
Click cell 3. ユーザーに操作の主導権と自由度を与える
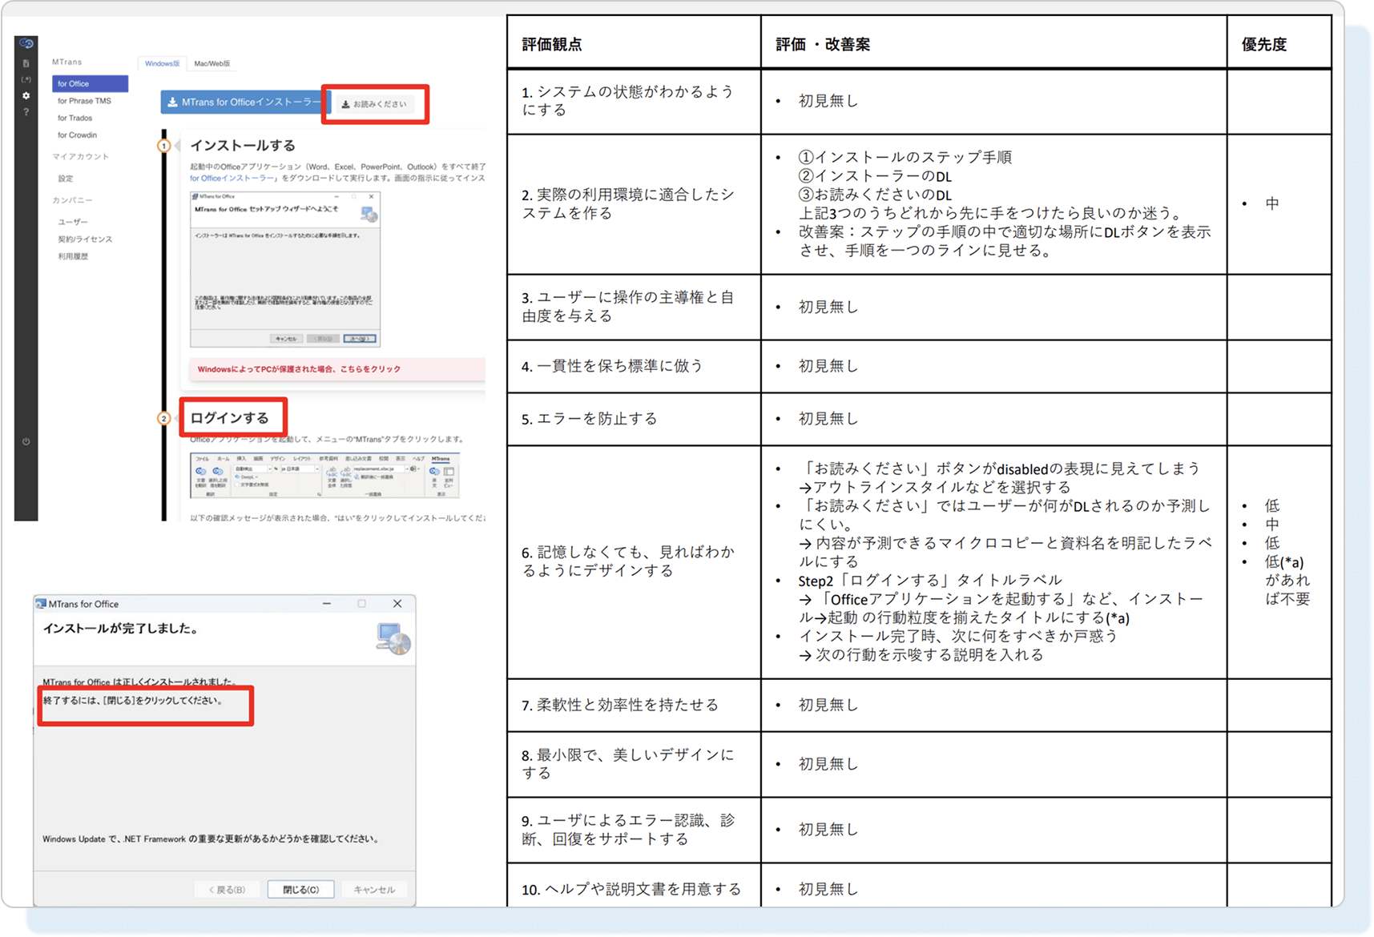634,307
